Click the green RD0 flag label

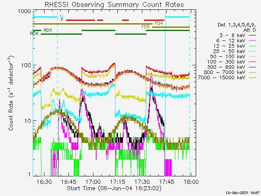coord(48,30)
